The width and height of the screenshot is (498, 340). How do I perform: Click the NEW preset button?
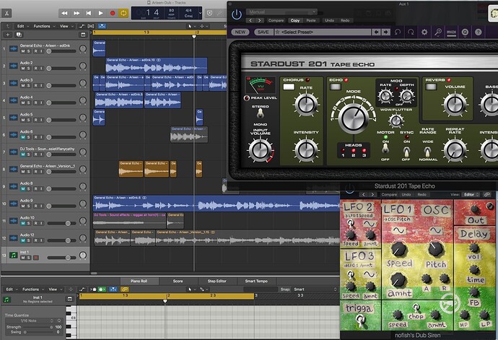pyautogui.click(x=240, y=32)
